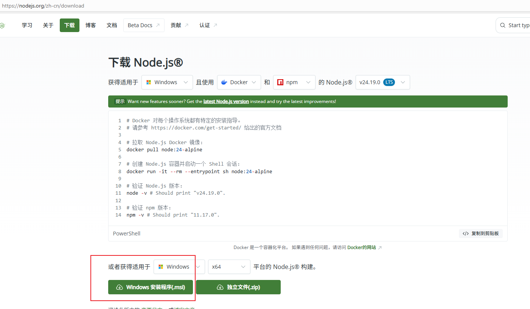This screenshot has width=530, height=309.
Task: Click the text '或者获得适用于'
Action: tap(129, 267)
